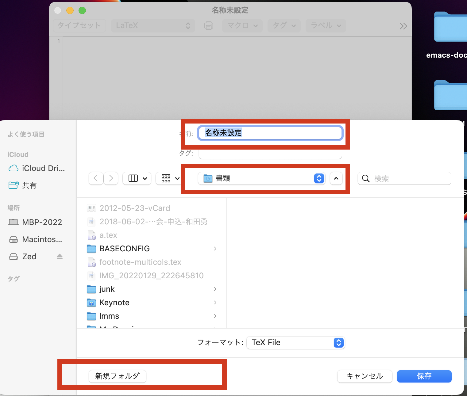467x396 pixels.
Task: Open the LaTeX typeset engine dropdown
Action: pos(153,25)
